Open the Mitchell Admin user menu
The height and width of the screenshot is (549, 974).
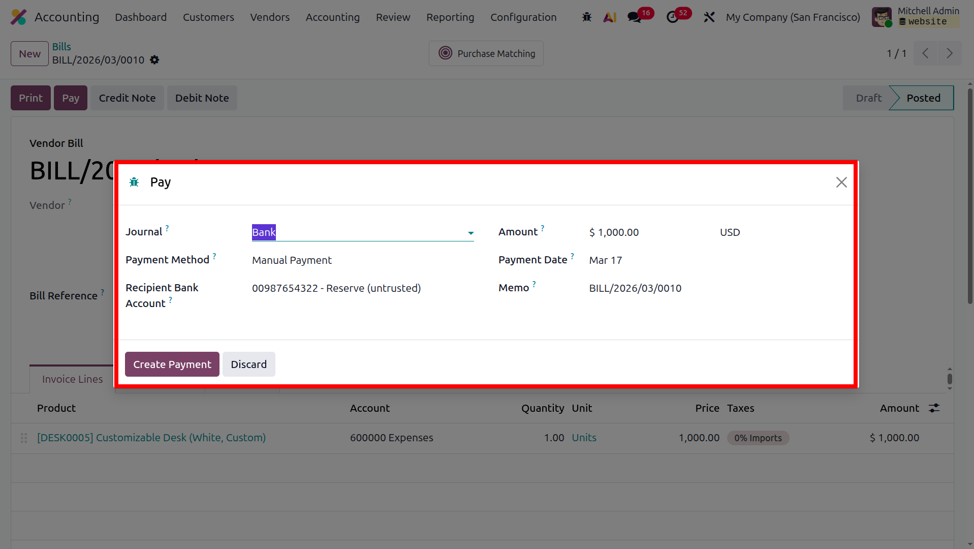pos(916,17)
